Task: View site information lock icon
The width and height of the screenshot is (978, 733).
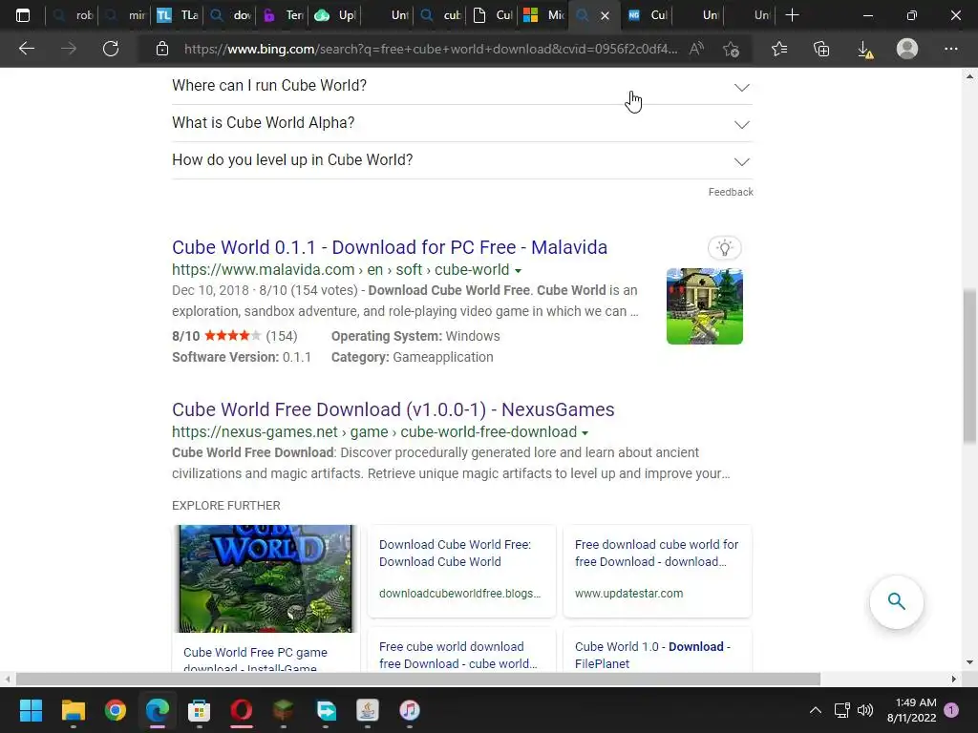Action: [x=162, y=49]
